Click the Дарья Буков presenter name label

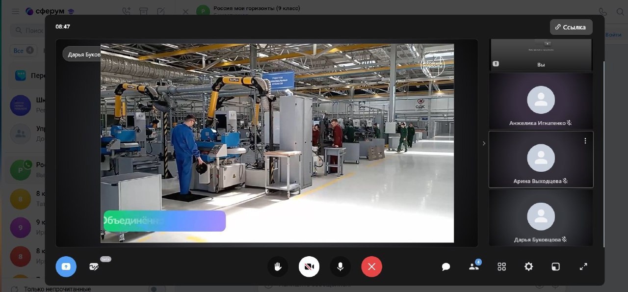(x=82, y=54)
